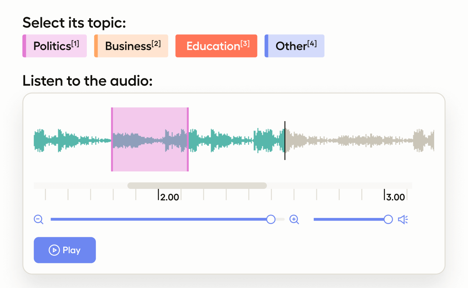This screenshot has width=468, height=288.
Task: Click the horizontal waveform scrollbar thumb
Action: (x=197, y=186)
